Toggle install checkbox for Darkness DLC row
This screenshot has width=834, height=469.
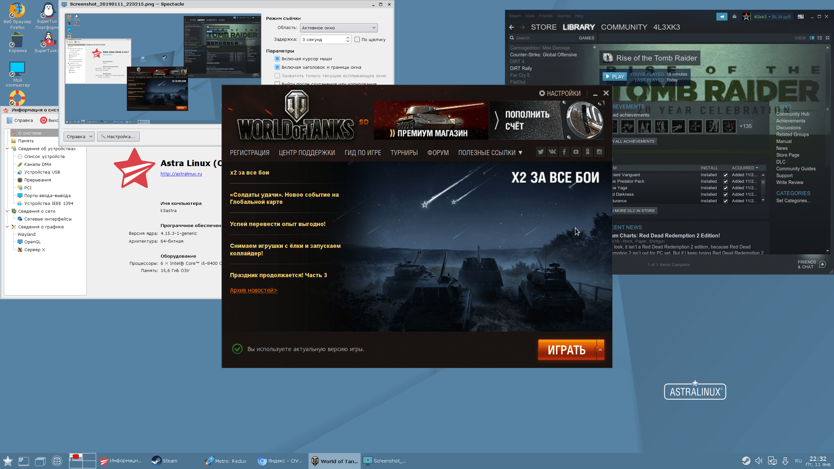(726, 194)
